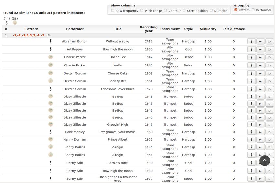This screenshot has height=183, width=275.
Task: Click performer name Kenny Dorham
Action: pyautogui.click(x=75, y=140)
